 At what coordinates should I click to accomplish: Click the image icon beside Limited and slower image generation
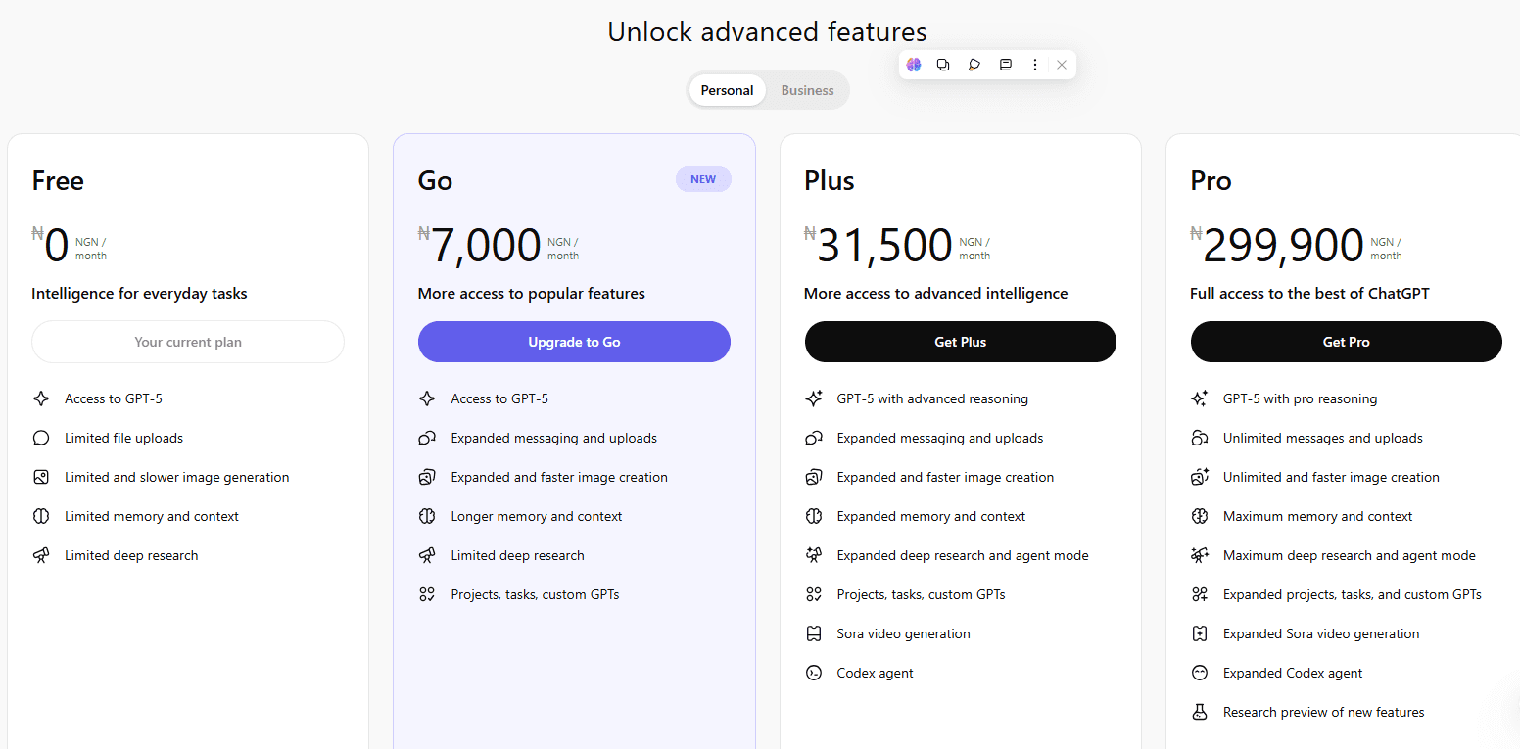(x=41, y=477)
